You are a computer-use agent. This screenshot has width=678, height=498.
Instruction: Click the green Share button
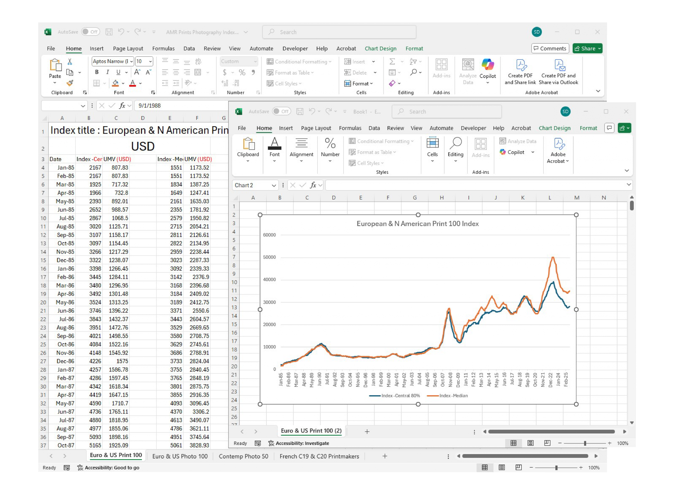click(585, 49)
